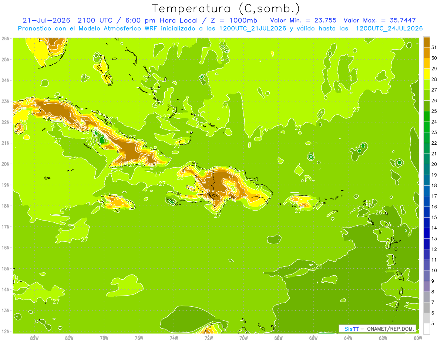This screenshot has width=444, height=343.
Task: Click the 78W longitude axis label
Action: pos(104,338)
